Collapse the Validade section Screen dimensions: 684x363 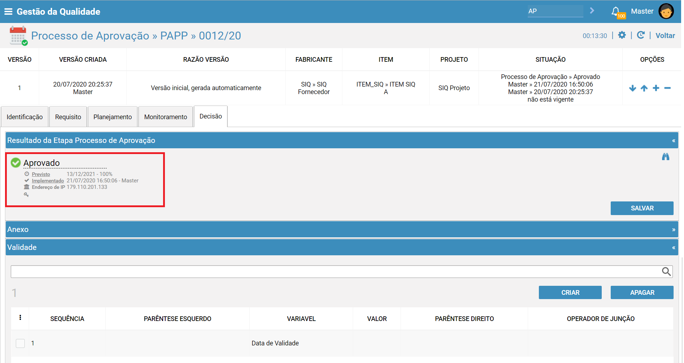(674, 247)
